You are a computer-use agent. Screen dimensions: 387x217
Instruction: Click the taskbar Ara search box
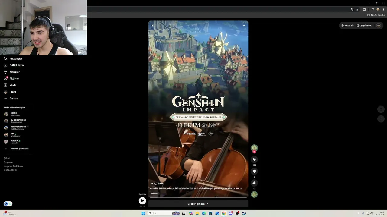(x=164, y=213)
